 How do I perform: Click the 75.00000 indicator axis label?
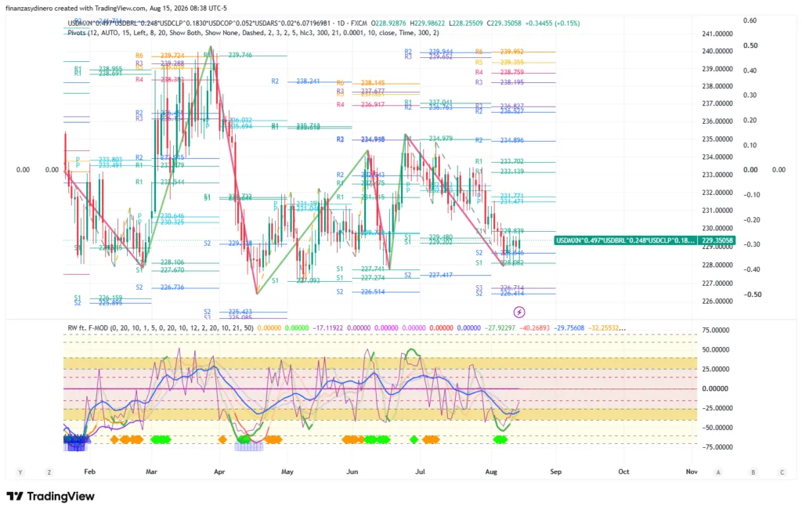(715, 331)
